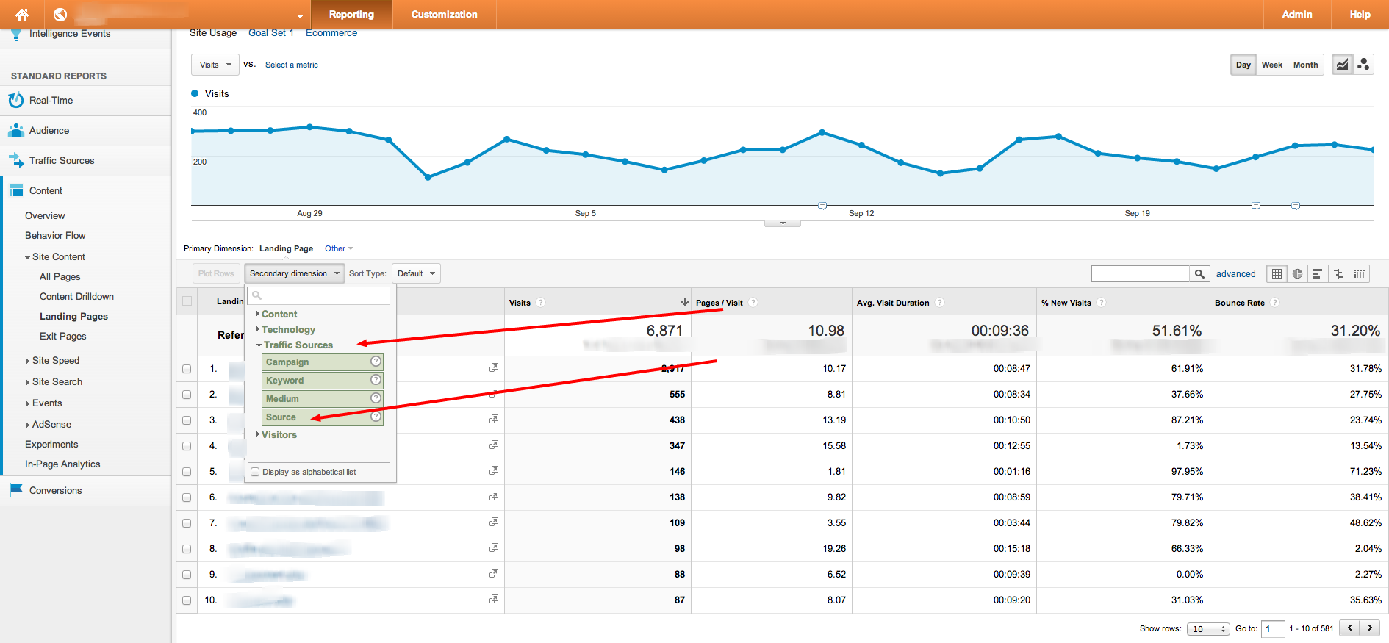Open the advanced filter link

(1236, 274)
